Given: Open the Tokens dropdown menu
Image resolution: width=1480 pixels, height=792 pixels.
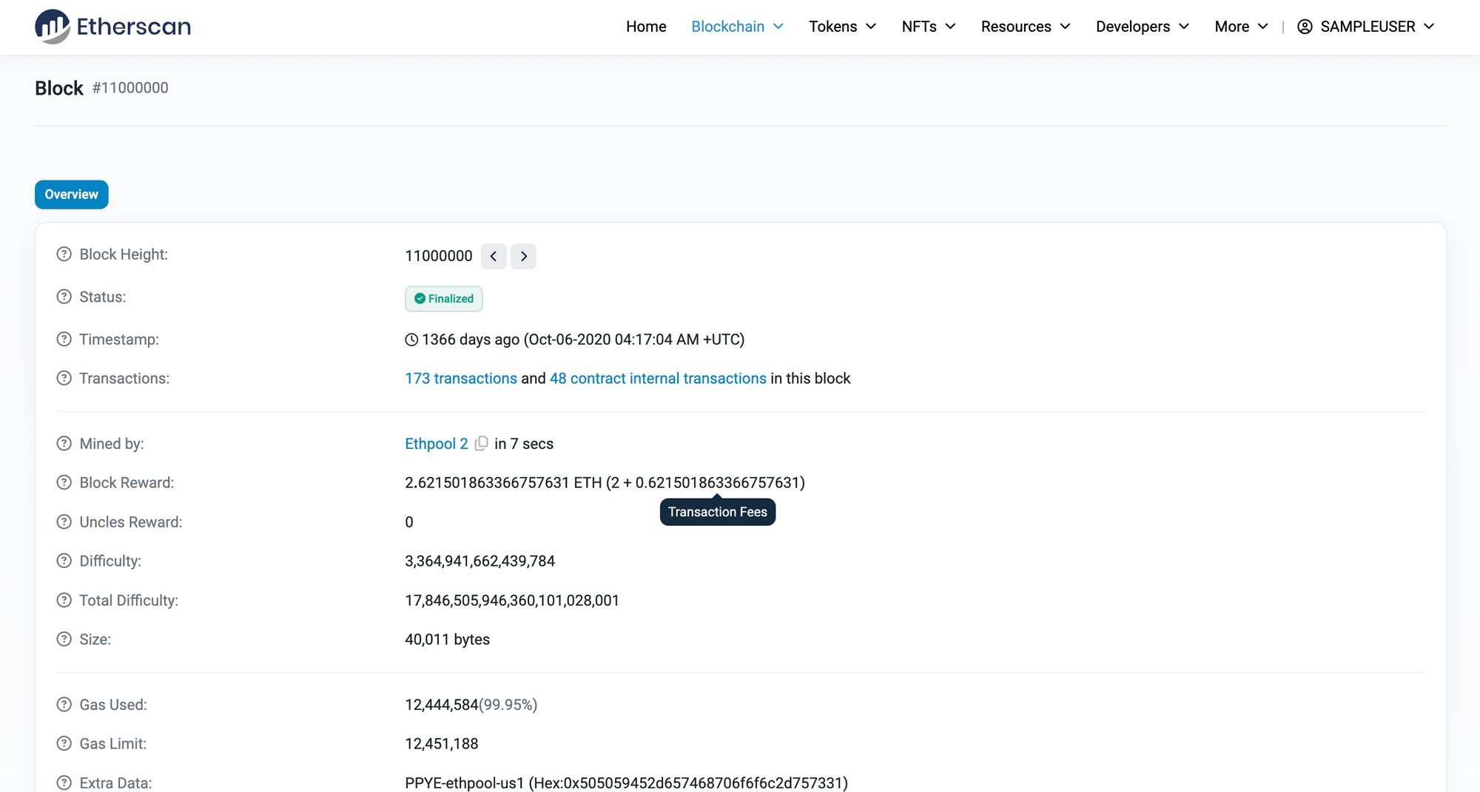Looking at the screenshot, I should pyautogui.click(x=842, y=27).
